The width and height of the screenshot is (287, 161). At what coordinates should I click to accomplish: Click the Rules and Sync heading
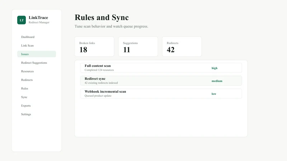click(102, 18)
